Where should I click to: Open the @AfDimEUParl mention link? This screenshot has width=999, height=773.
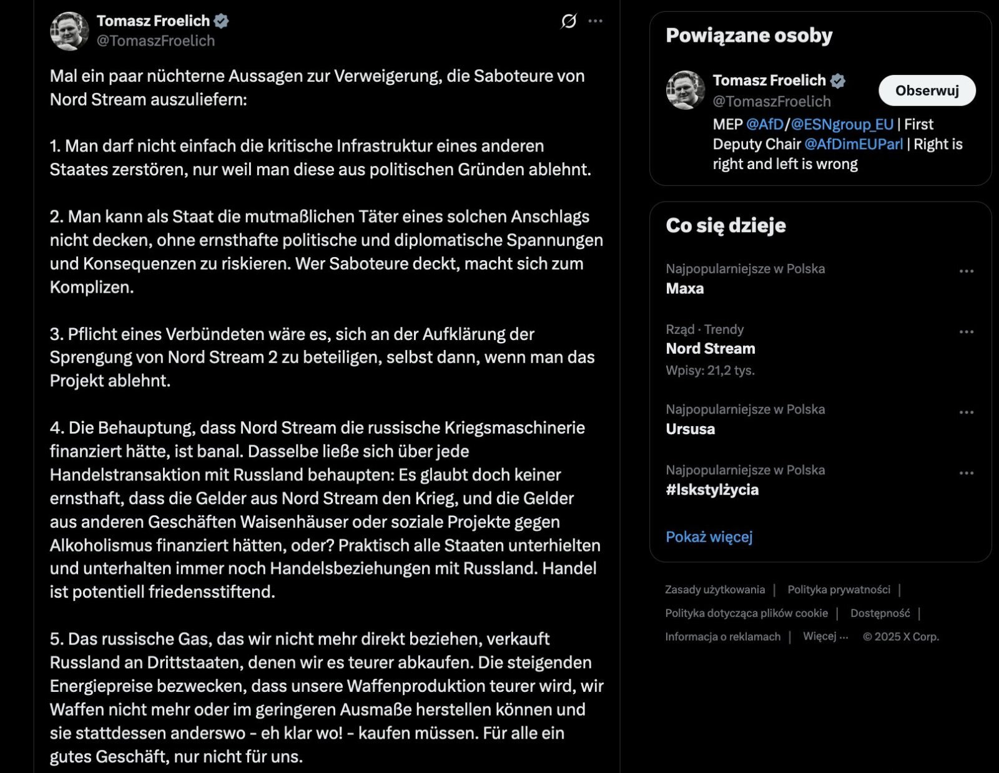[854, 144]
